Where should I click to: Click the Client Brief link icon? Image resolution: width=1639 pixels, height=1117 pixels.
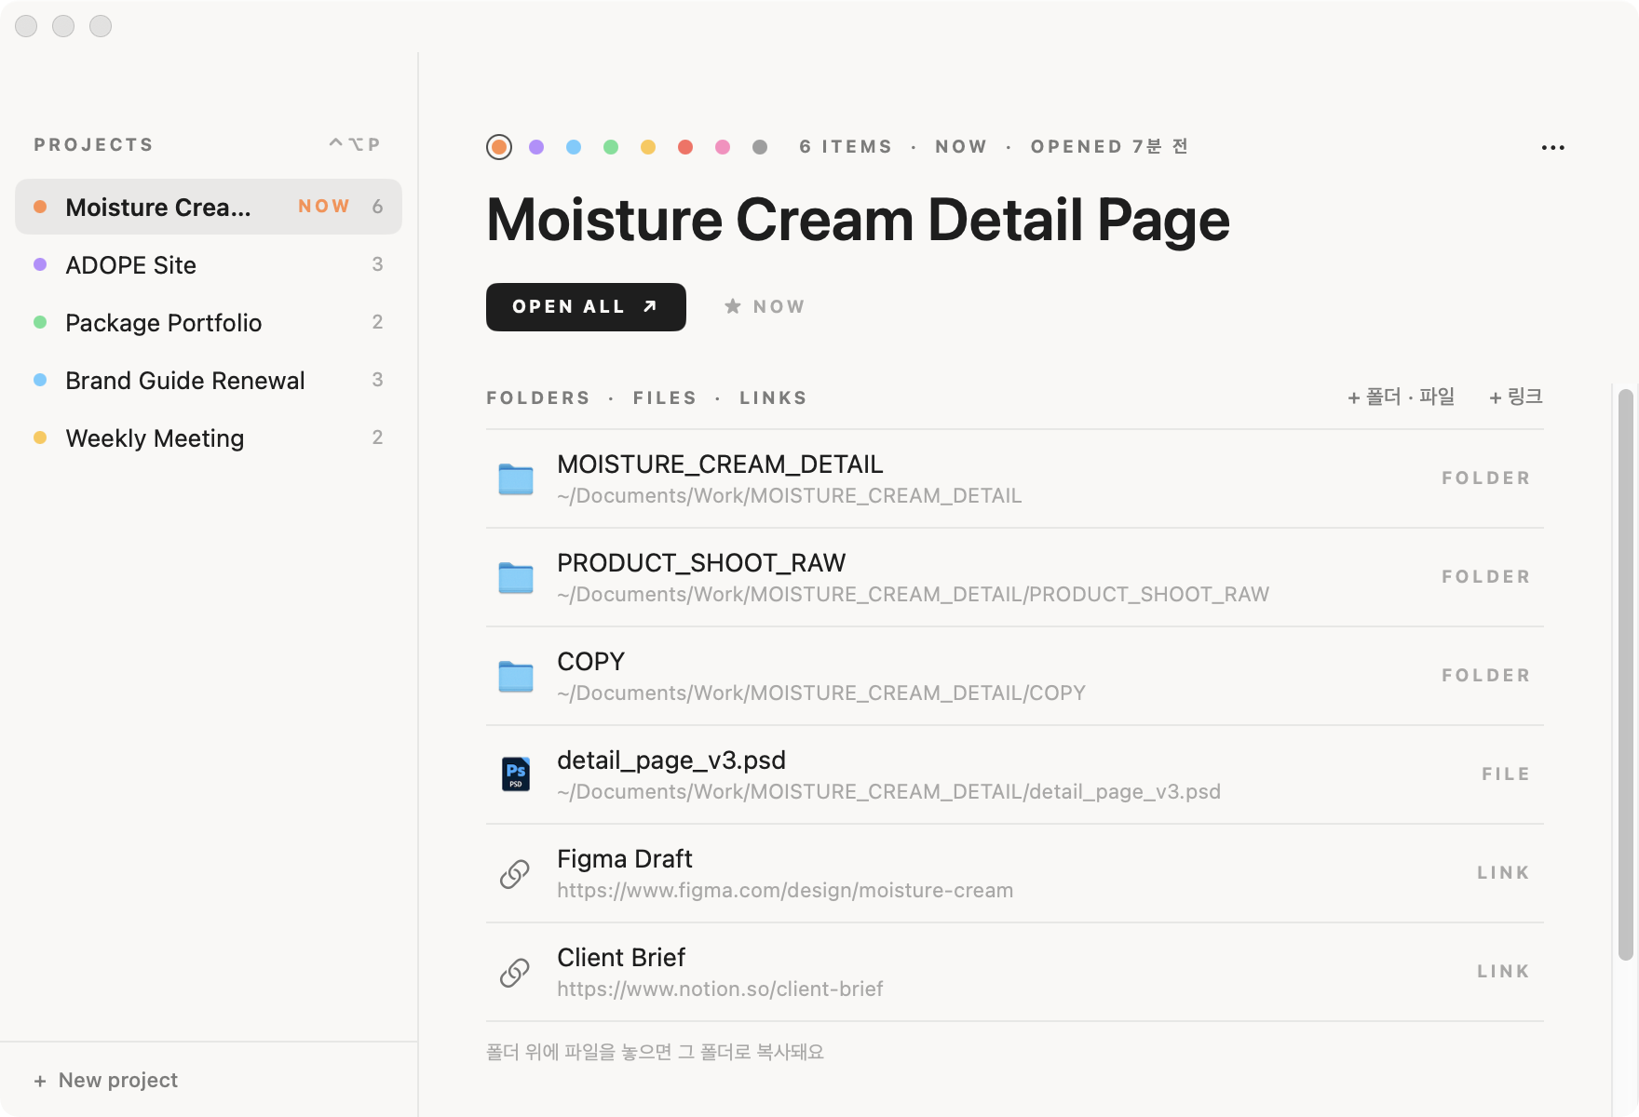coord(515,973)
